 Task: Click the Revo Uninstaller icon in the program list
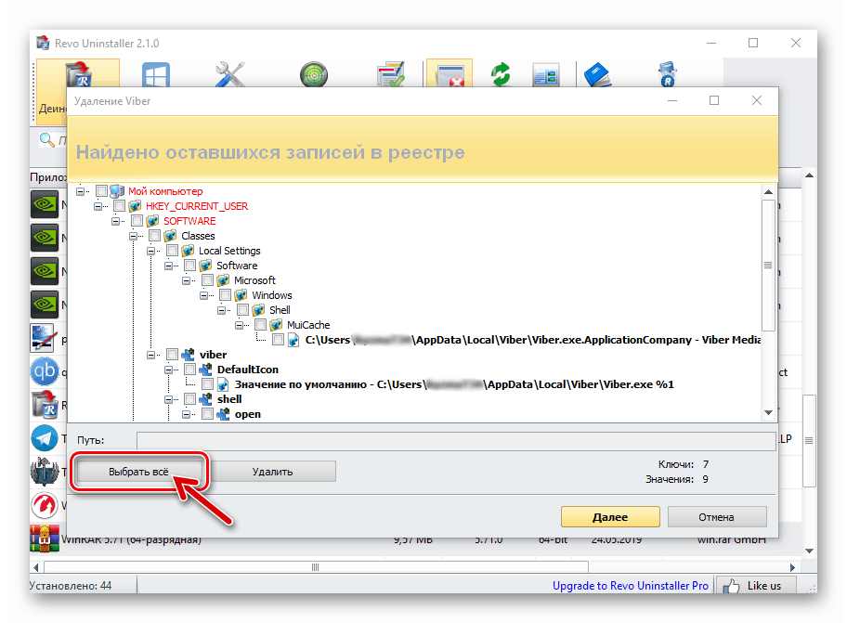click(x=45, y=405)
